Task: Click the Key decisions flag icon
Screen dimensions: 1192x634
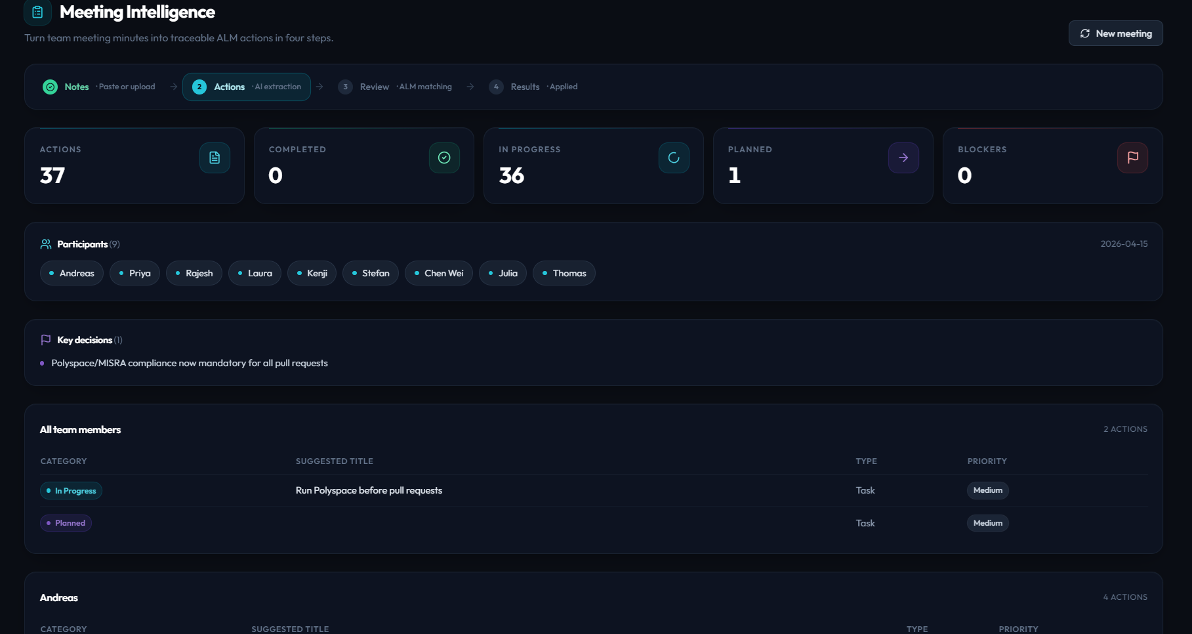Action: (46, 340)
